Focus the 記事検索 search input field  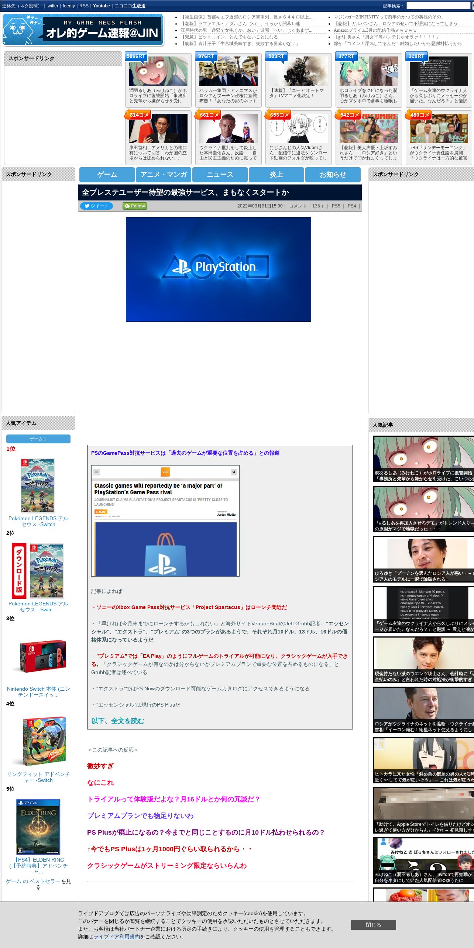[438, 6]
